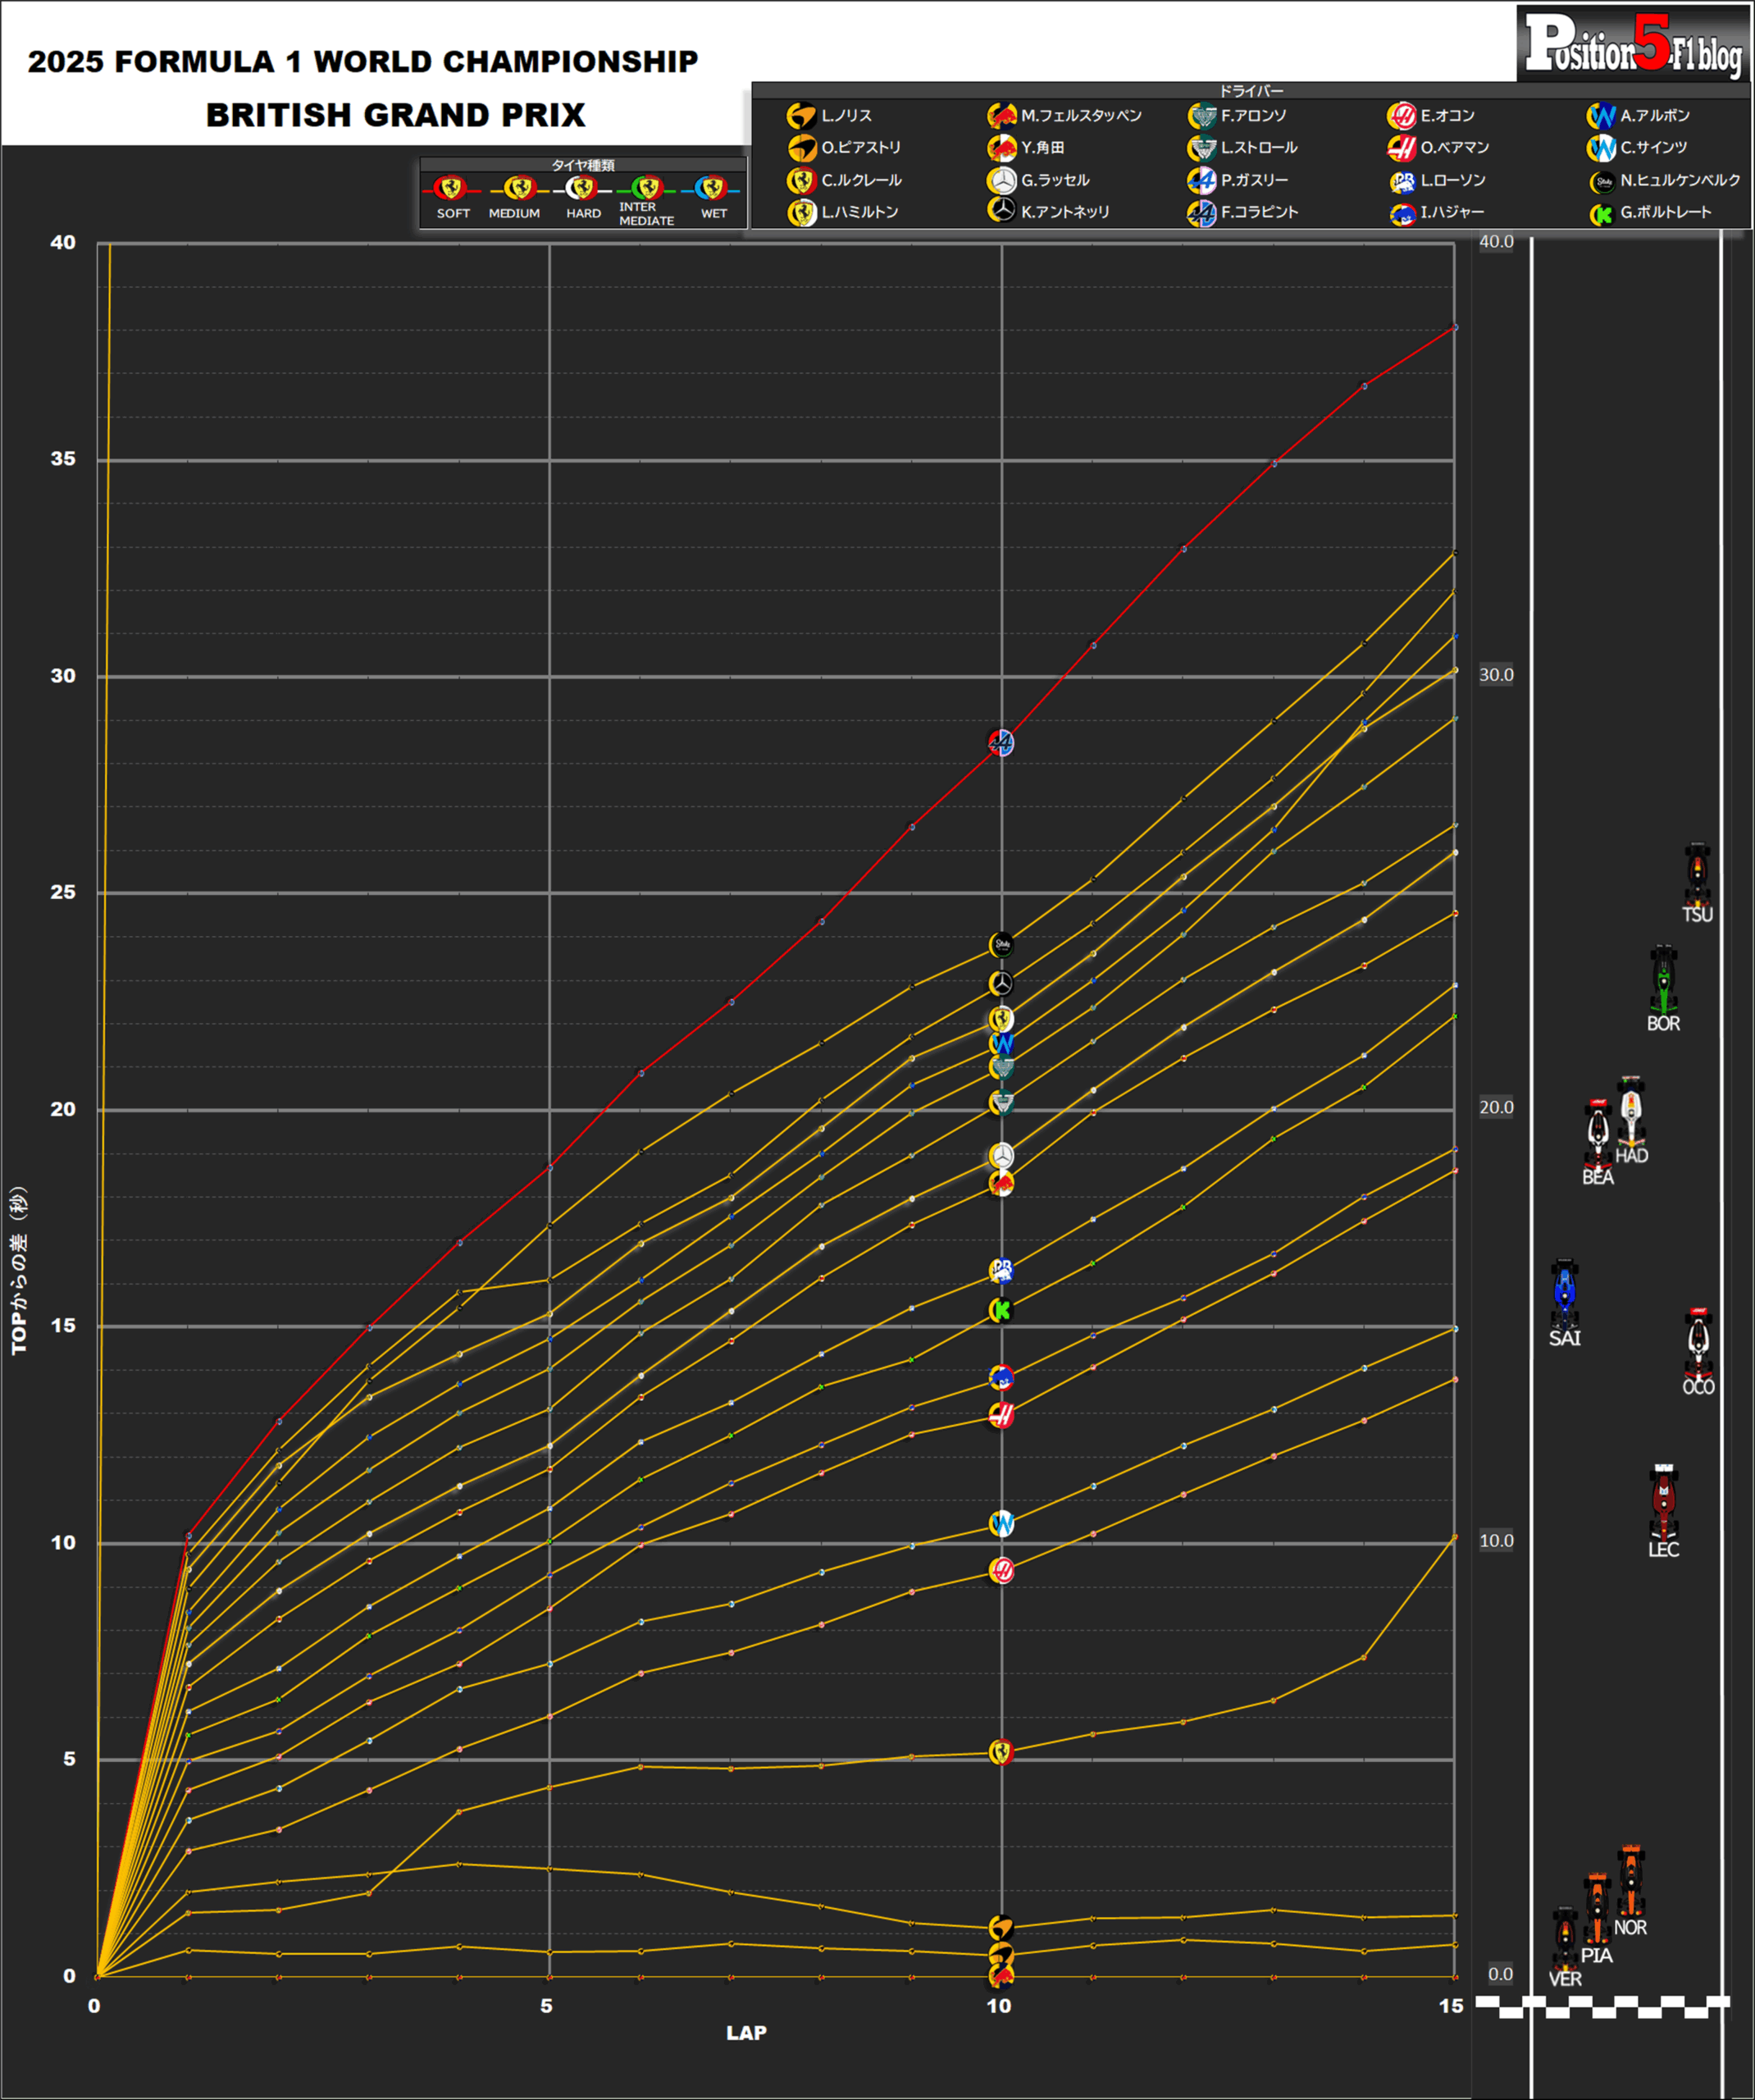Select the O.ピアストリ legend icon

click(801, 148)
